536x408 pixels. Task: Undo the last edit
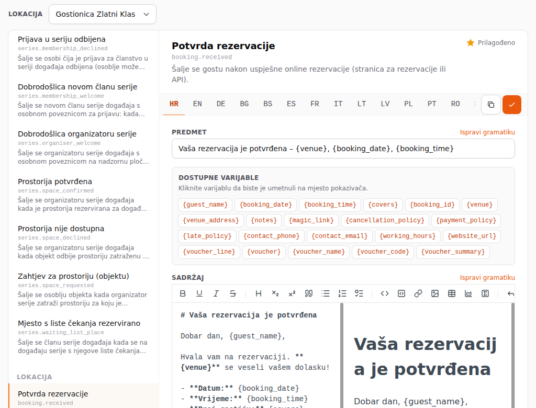coord(511,293)
